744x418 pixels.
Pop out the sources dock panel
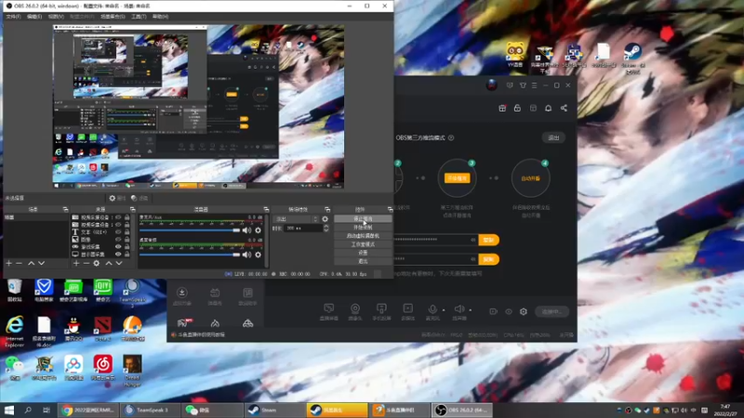pyautogui.click(x=132, y=209)
